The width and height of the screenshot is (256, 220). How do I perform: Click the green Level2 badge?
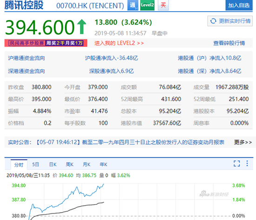pyautogui.click(x=147, y=5)
